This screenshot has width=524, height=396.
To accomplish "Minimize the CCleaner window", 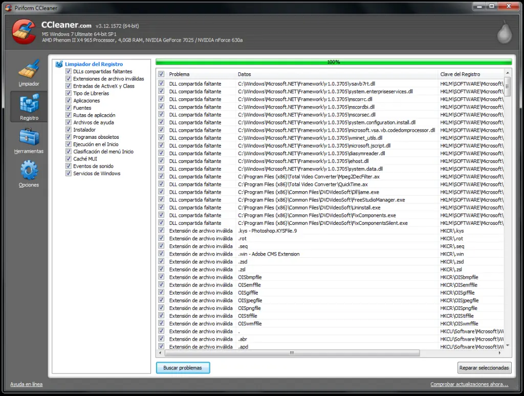I will click(479, 6).
